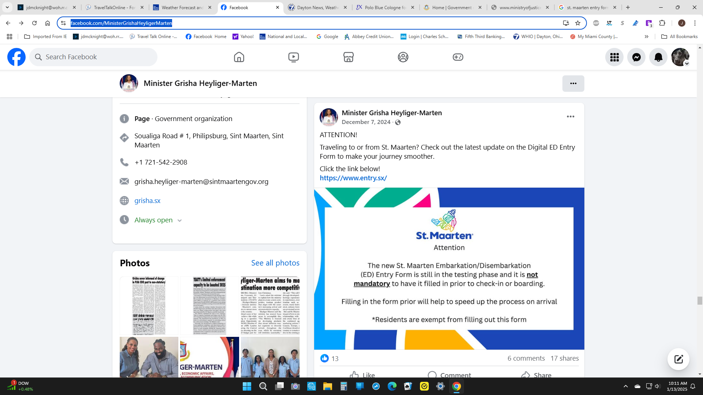This screenshot has width=703, height=395.
Task: Open the photo of two people signing
Action: 149,357
